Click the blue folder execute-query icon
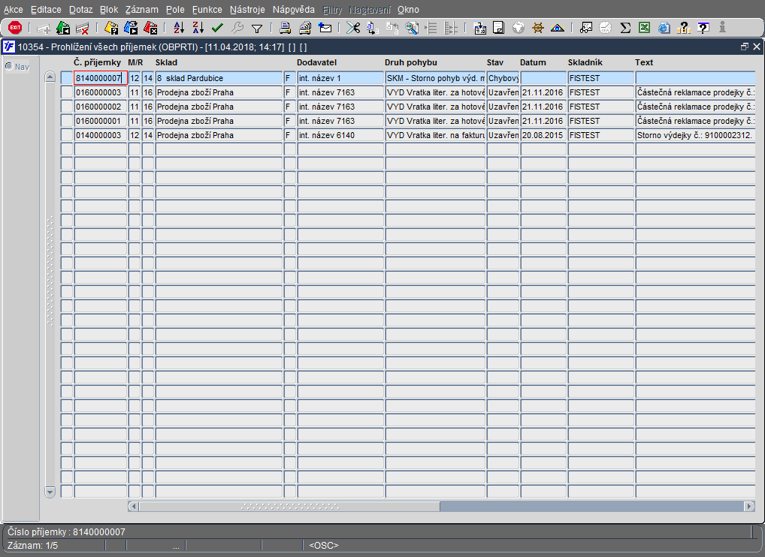The image size is (765, 557). coord(131,28)
